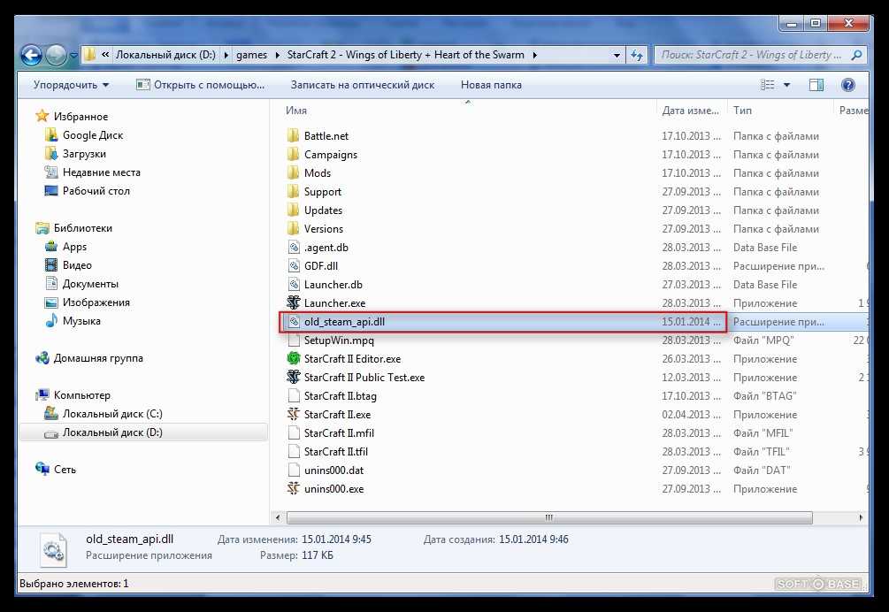Click the Launcher.exe StarCraft icon
889x612 pixels.
(293, 303)
